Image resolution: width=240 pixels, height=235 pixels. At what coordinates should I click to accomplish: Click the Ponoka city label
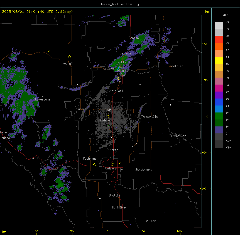134,38
